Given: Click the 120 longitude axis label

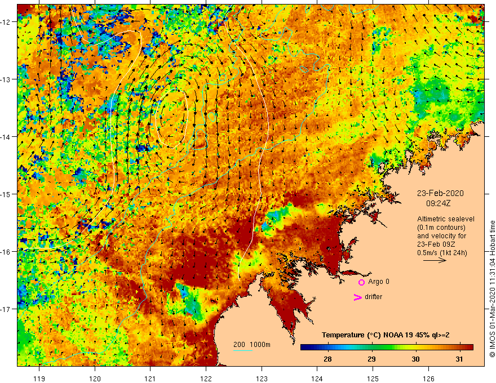Looking at the screenshot, I should (x=95, y=378).
